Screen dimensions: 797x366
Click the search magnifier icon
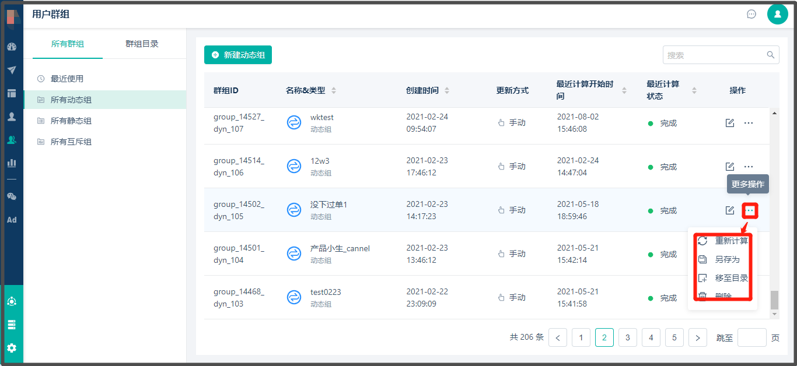click(x=771, y=55)
